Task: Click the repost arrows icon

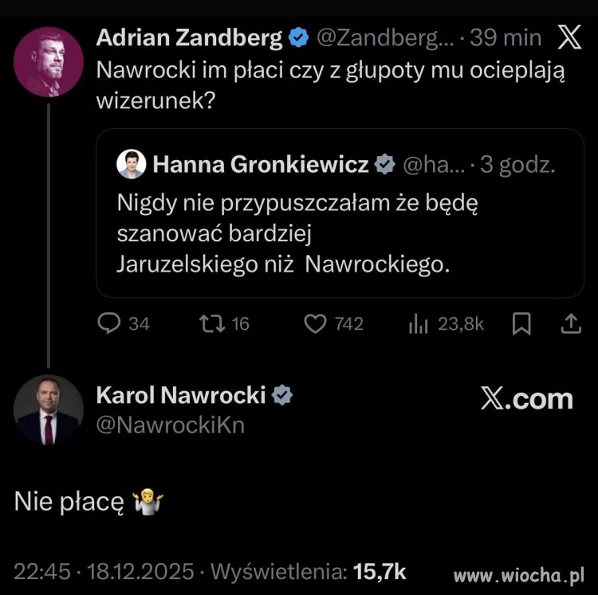Action: pos(211,323)
